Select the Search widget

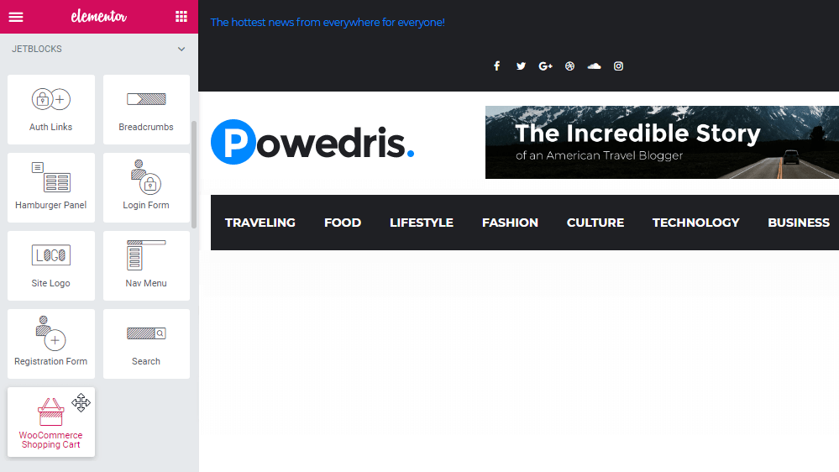pos(146,344)
